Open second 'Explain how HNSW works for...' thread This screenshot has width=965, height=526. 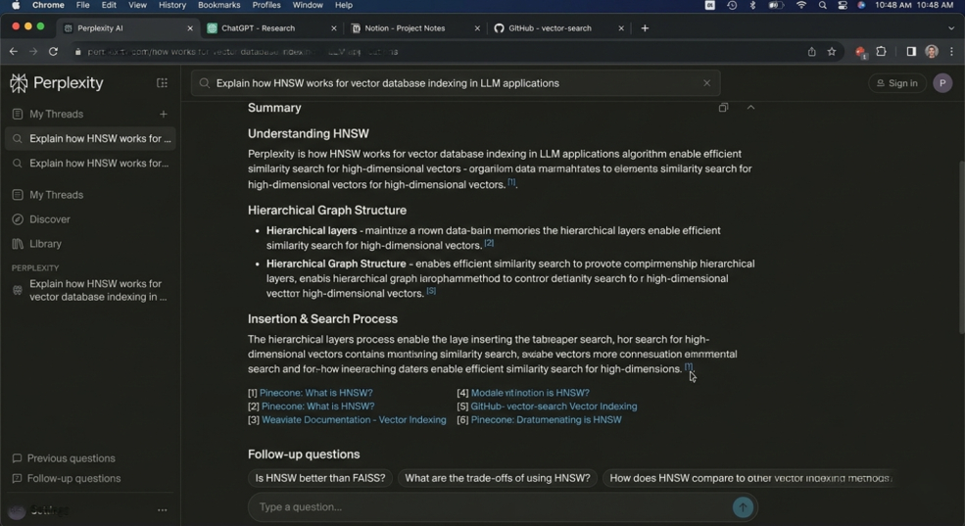(90, 163)
